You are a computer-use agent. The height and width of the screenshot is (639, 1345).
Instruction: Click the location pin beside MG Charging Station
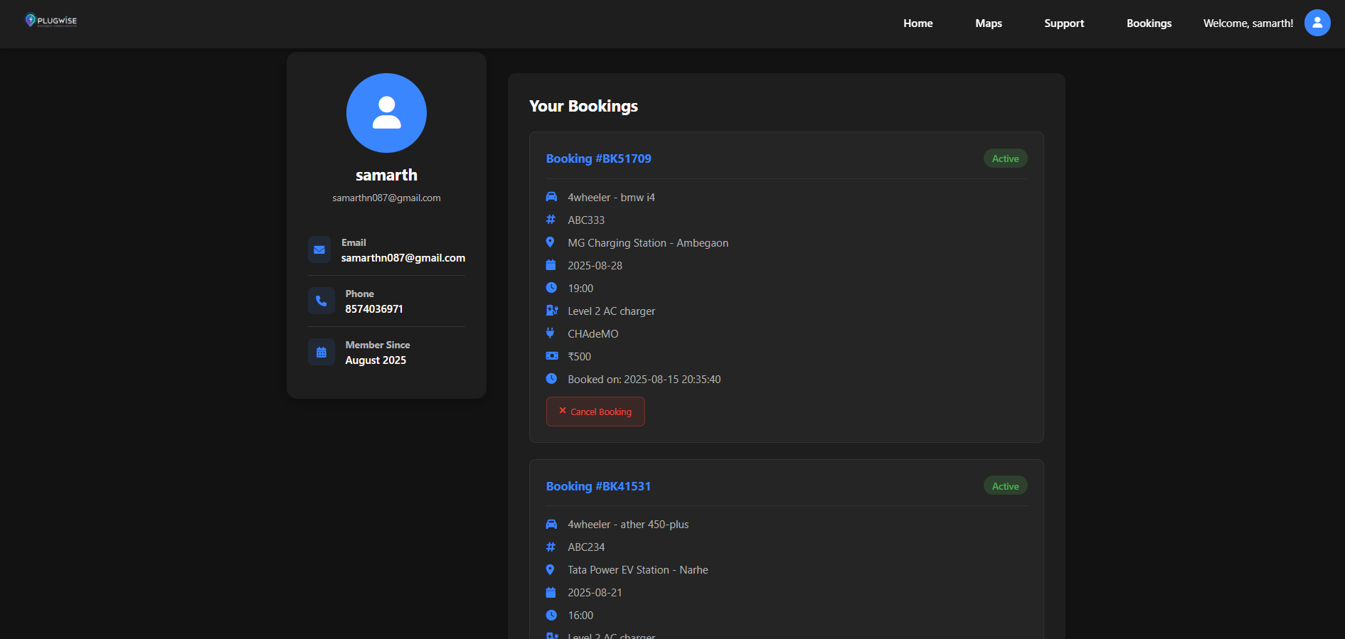[551, 242]
